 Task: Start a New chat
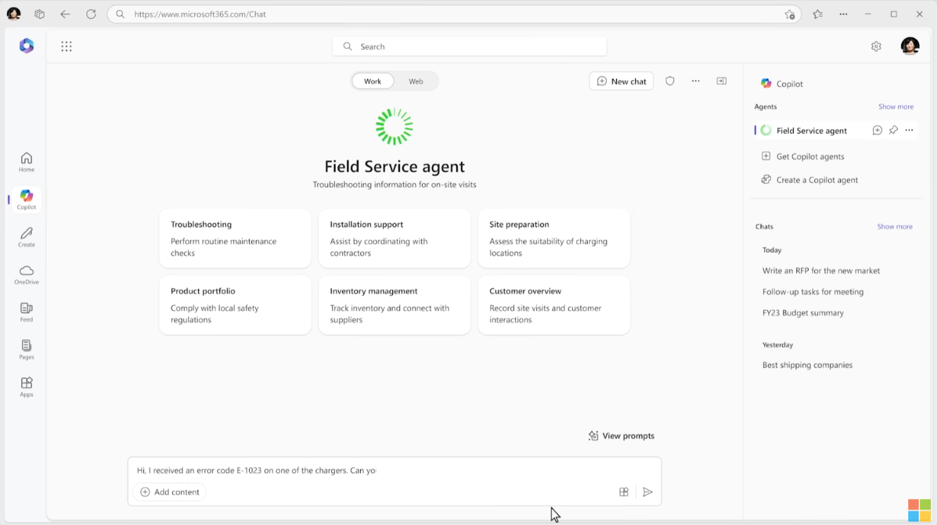point(621,80)
